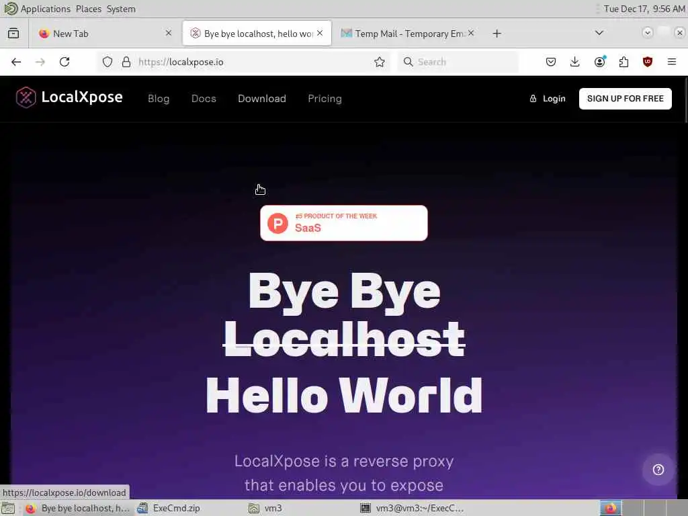
Task: Open the Extensions puzzle icon
Action: click(x=623, y=62)
